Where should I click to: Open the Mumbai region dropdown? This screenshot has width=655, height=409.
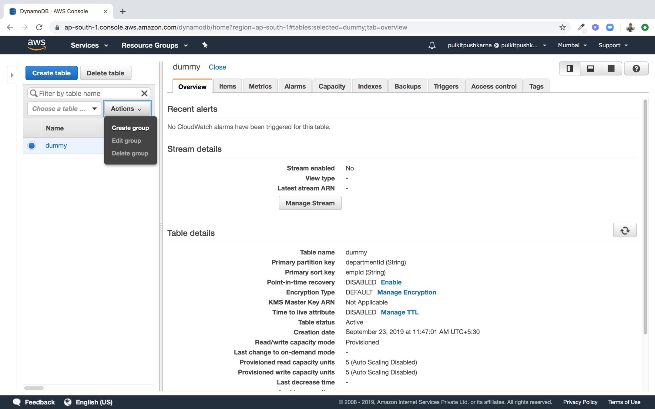tap(572, 45)
